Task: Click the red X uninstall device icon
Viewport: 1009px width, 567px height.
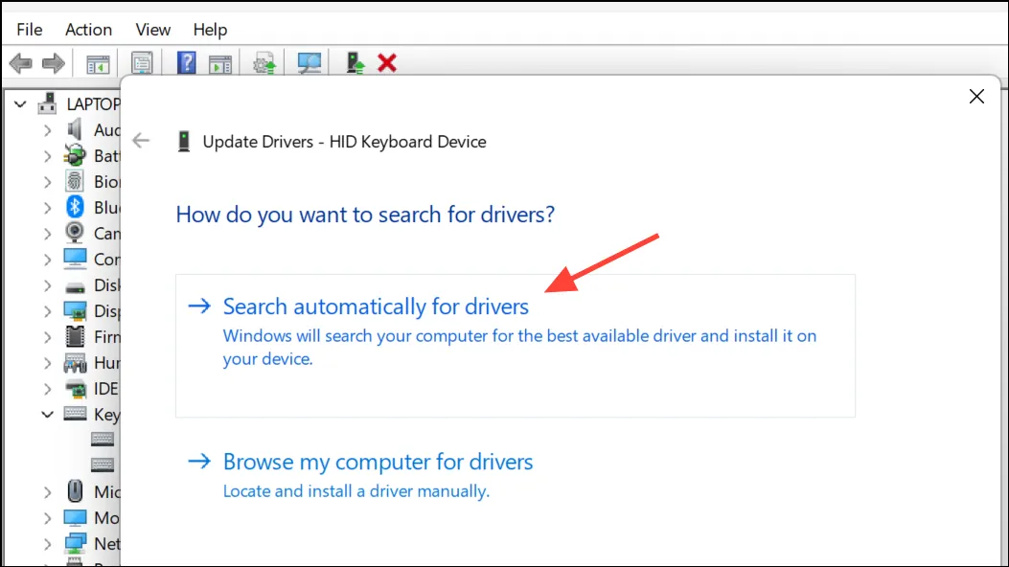Action: click(387, 63)
